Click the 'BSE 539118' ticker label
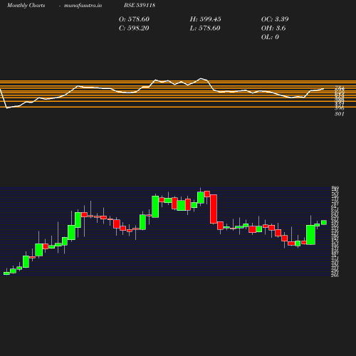Image resolution: width=356 pixels, height=356 pixels. coord(140,5)
